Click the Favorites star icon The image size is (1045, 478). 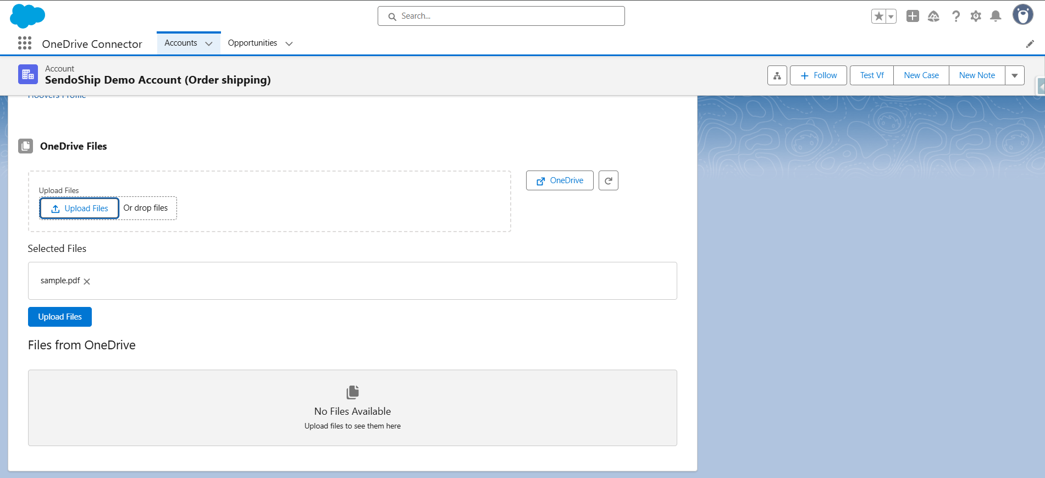(x=879, y=17)
